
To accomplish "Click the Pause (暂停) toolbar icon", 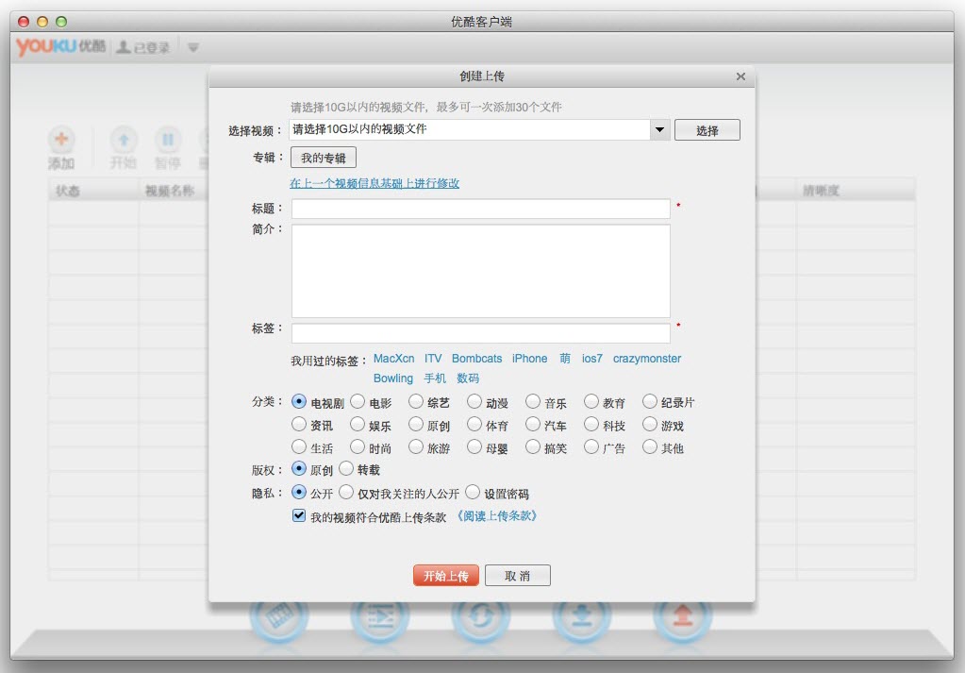I will tap(167, 140).
